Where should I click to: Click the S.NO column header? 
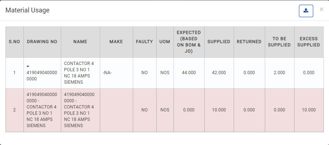pos(14,42)
